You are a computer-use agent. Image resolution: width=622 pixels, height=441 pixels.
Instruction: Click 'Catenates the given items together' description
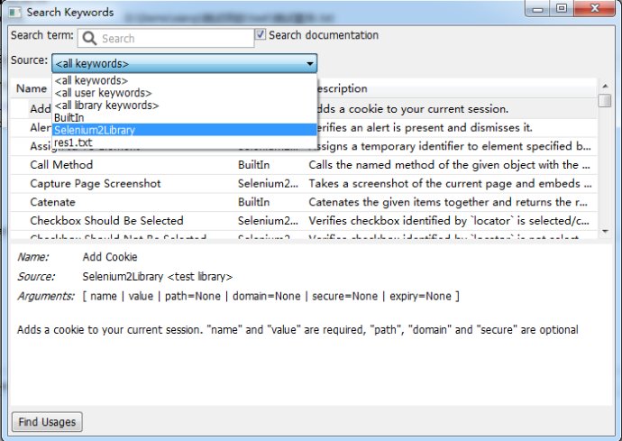(x=448, y=202)
